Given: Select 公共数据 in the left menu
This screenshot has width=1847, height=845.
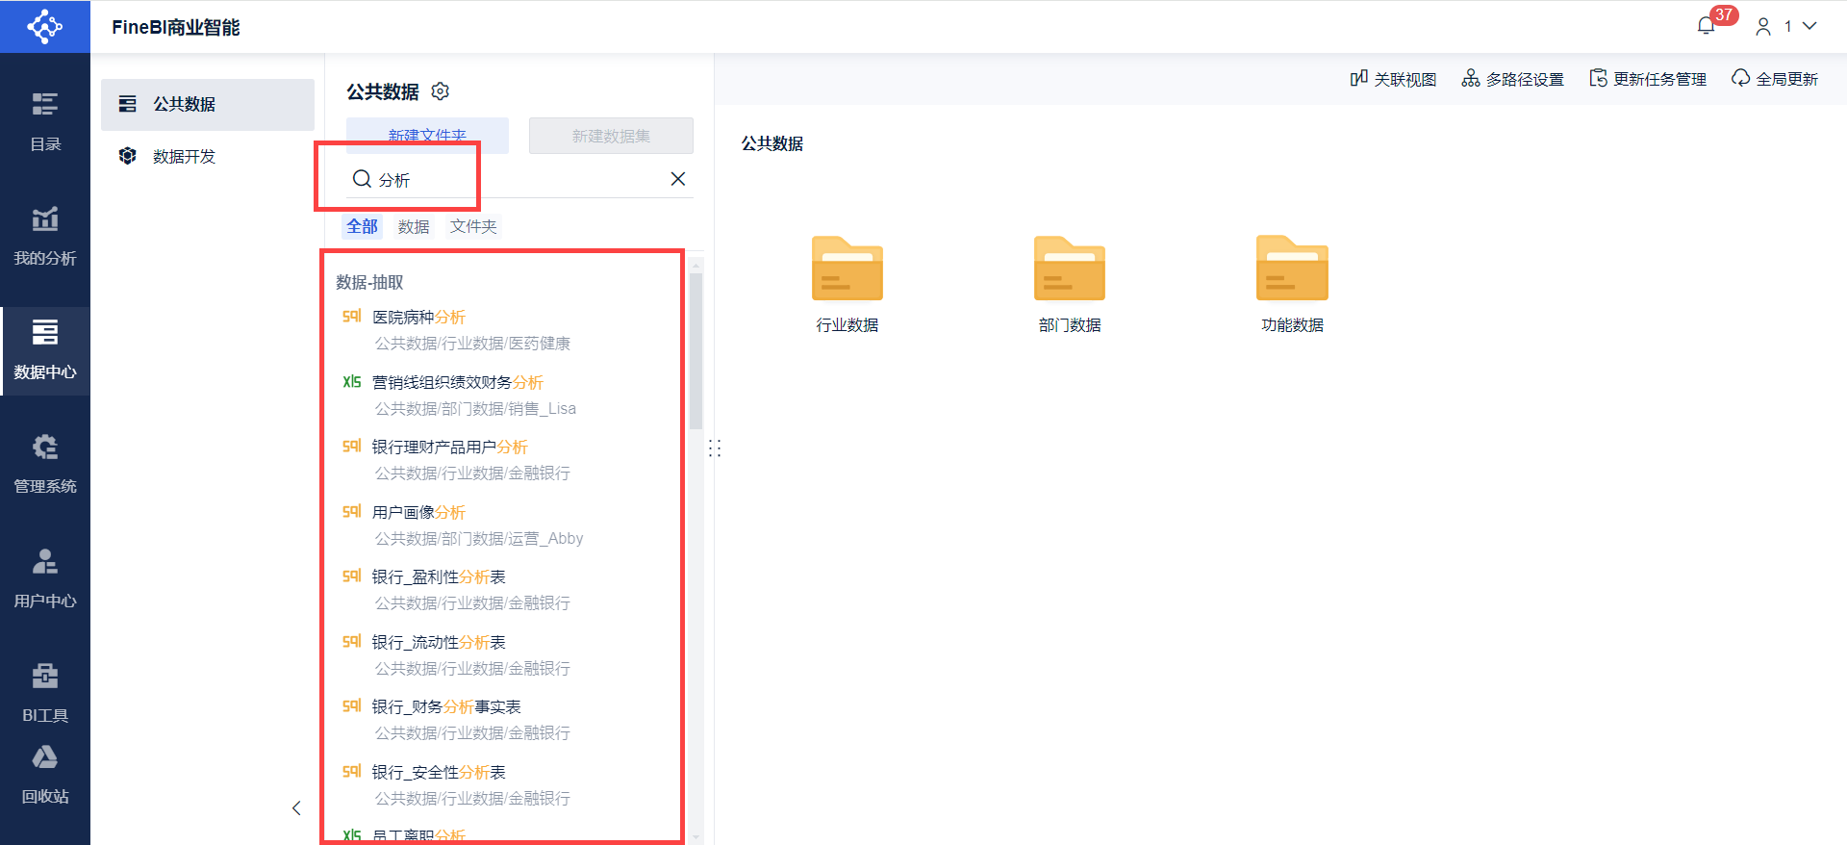Looking at the screenshot, I should [208, 104].
